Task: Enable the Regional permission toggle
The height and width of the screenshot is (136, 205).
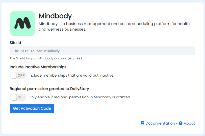Action: point(18,97)
